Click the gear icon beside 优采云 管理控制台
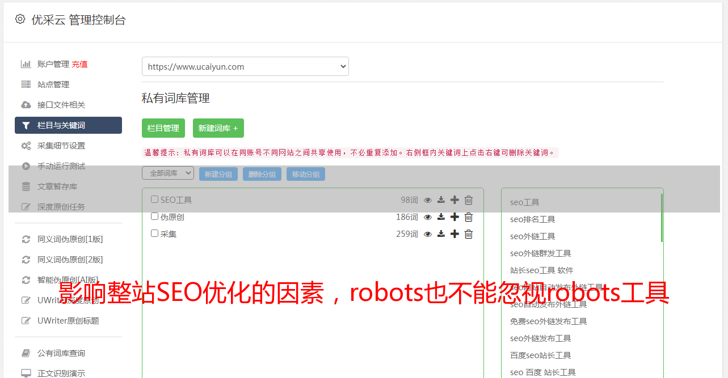Viewport: 728px width, 378px height. (x=20, y=19)
